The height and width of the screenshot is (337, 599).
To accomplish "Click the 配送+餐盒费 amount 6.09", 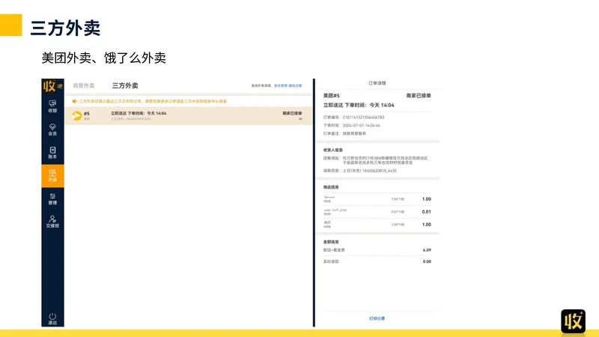I will click(x=427, y=250).
